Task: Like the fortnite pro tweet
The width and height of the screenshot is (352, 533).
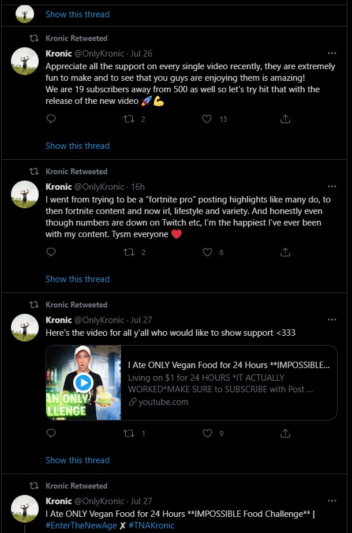Action: [207, 252]
